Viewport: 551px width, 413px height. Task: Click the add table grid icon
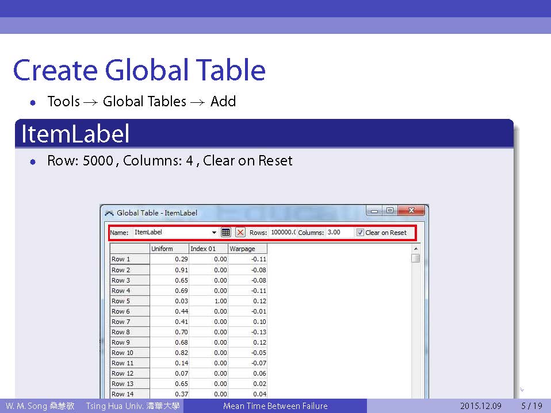[226, 233]
